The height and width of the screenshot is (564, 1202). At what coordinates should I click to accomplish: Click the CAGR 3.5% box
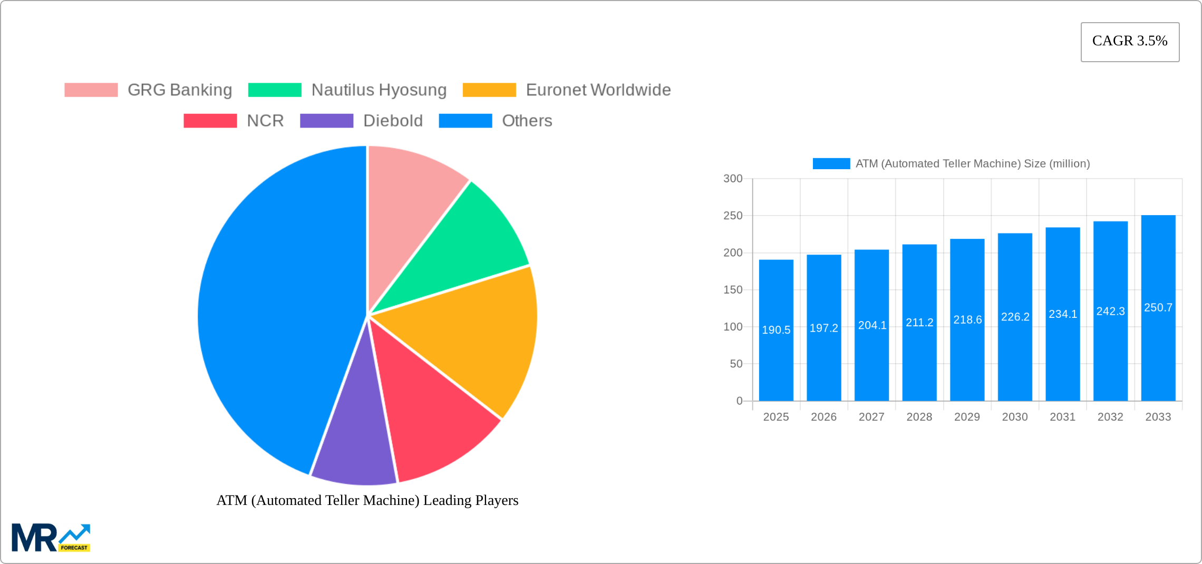click(x=1130, y=41)
